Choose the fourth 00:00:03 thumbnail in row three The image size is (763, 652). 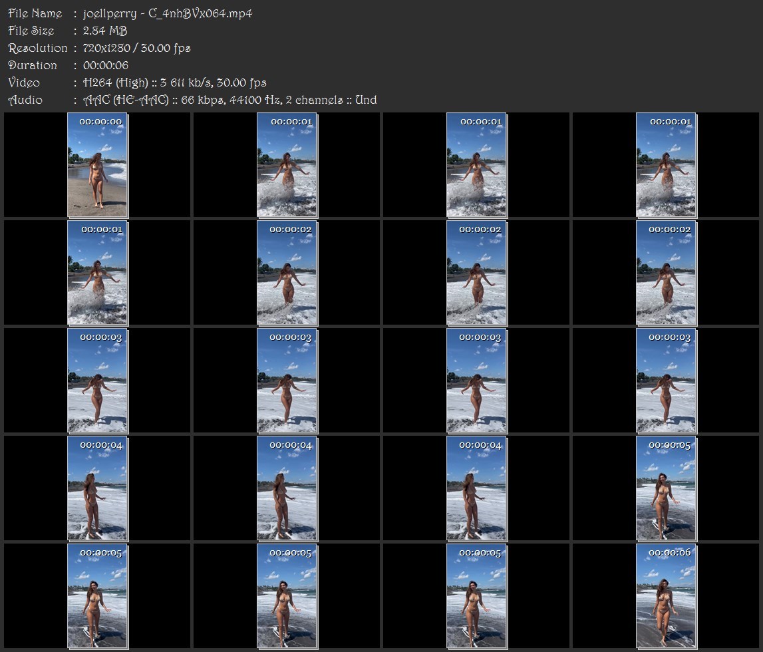666,381
